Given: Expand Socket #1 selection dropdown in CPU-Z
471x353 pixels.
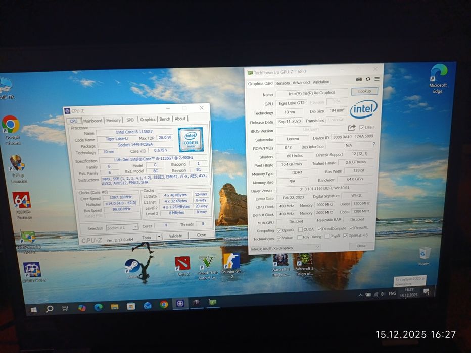Looking at the screenshot, I should pyautogui.click(x=135, y=227).
